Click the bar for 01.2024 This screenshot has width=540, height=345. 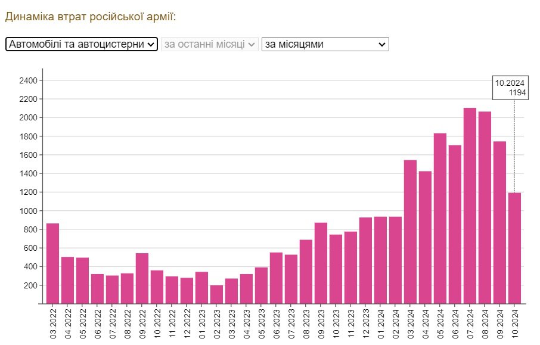coord(380,260)
